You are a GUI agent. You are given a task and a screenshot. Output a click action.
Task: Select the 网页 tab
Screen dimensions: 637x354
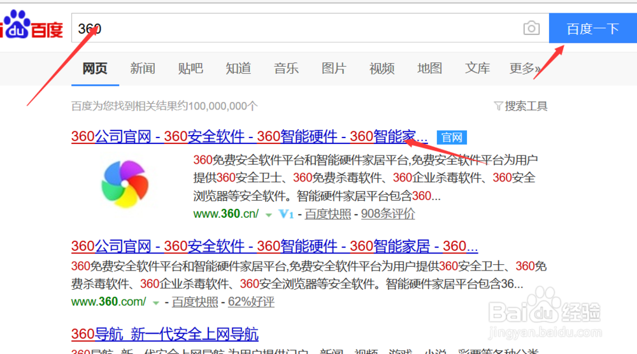coord(95,68)
